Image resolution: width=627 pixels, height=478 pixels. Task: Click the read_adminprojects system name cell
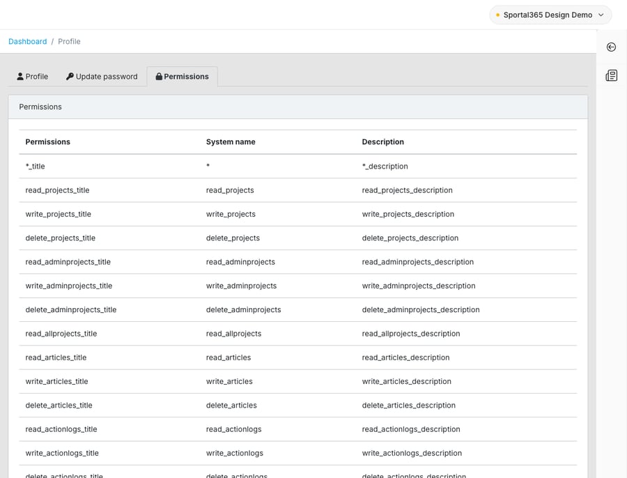(277, 262)
